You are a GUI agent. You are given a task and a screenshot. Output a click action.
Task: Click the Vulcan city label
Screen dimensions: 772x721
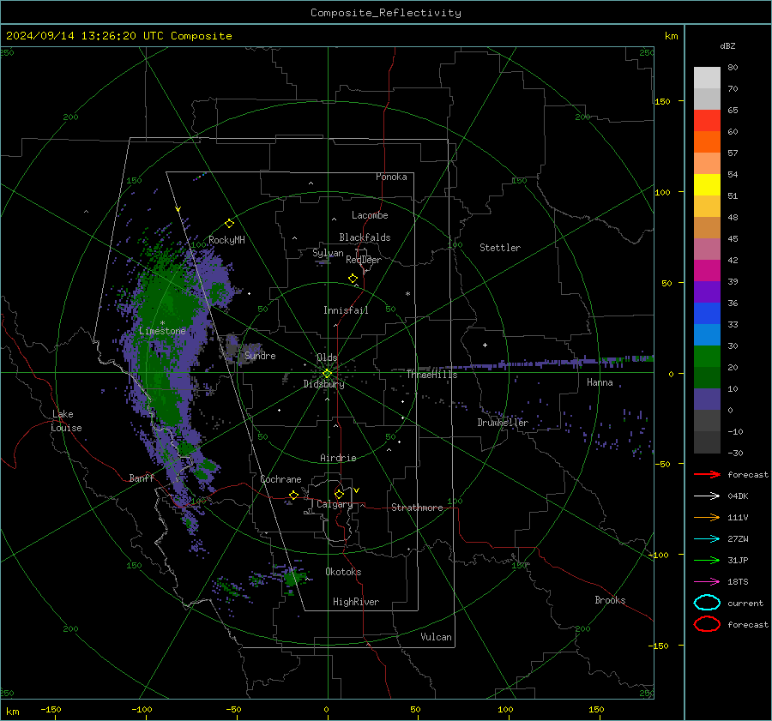[x=436, y=637]
